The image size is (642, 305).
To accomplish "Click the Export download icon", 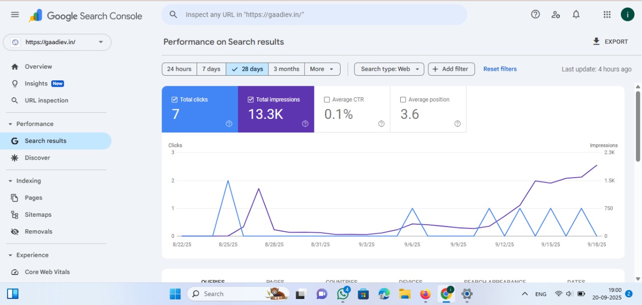I will (x=596, y=42).
